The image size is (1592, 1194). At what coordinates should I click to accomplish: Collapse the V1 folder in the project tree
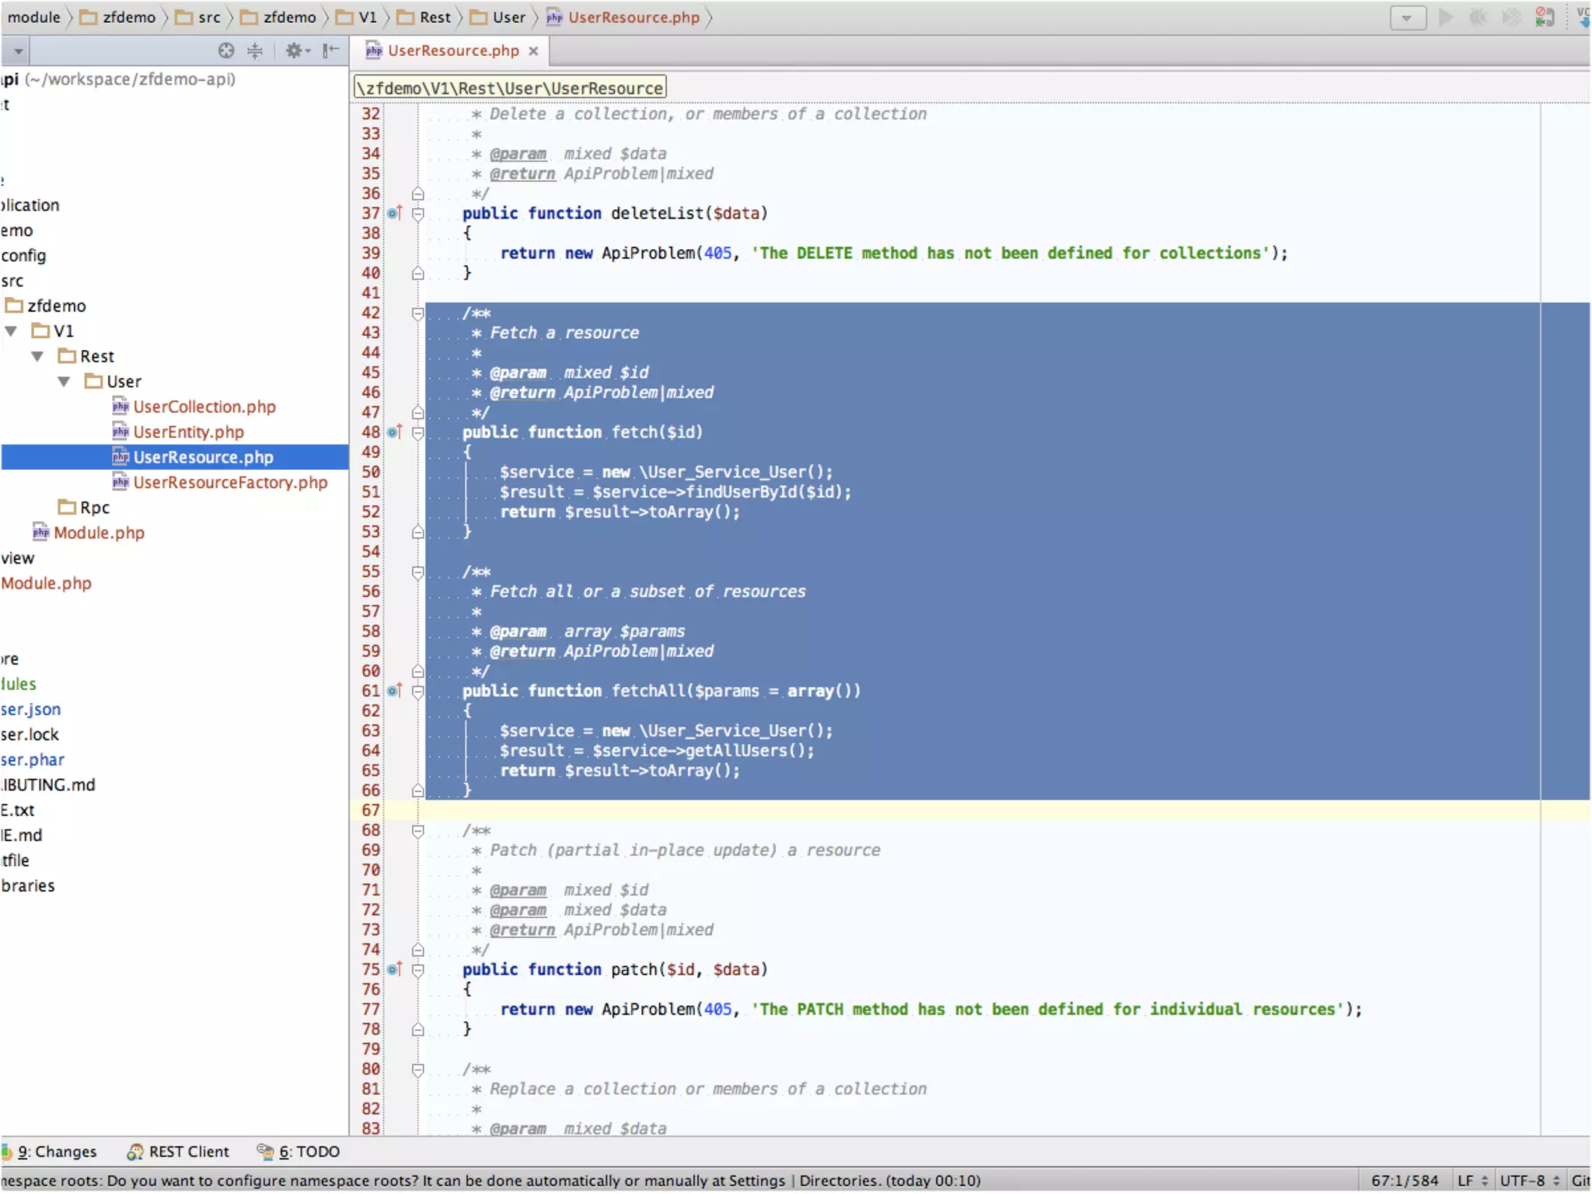pyautogui.click(x=11, y=331)
